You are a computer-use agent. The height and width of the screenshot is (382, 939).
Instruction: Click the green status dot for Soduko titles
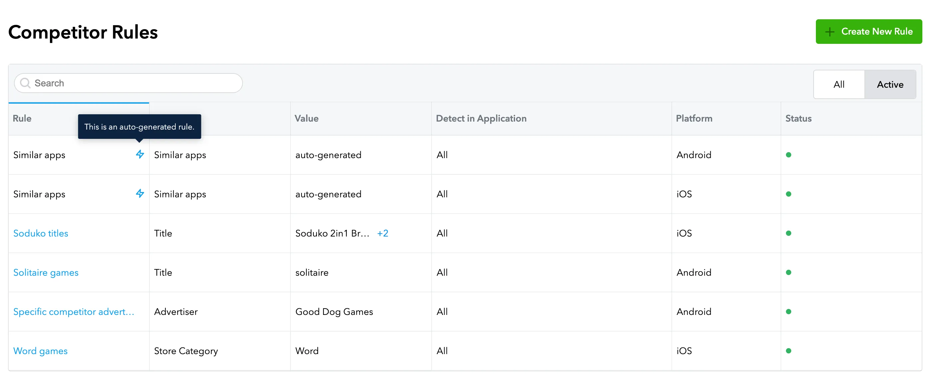[789, 233]
